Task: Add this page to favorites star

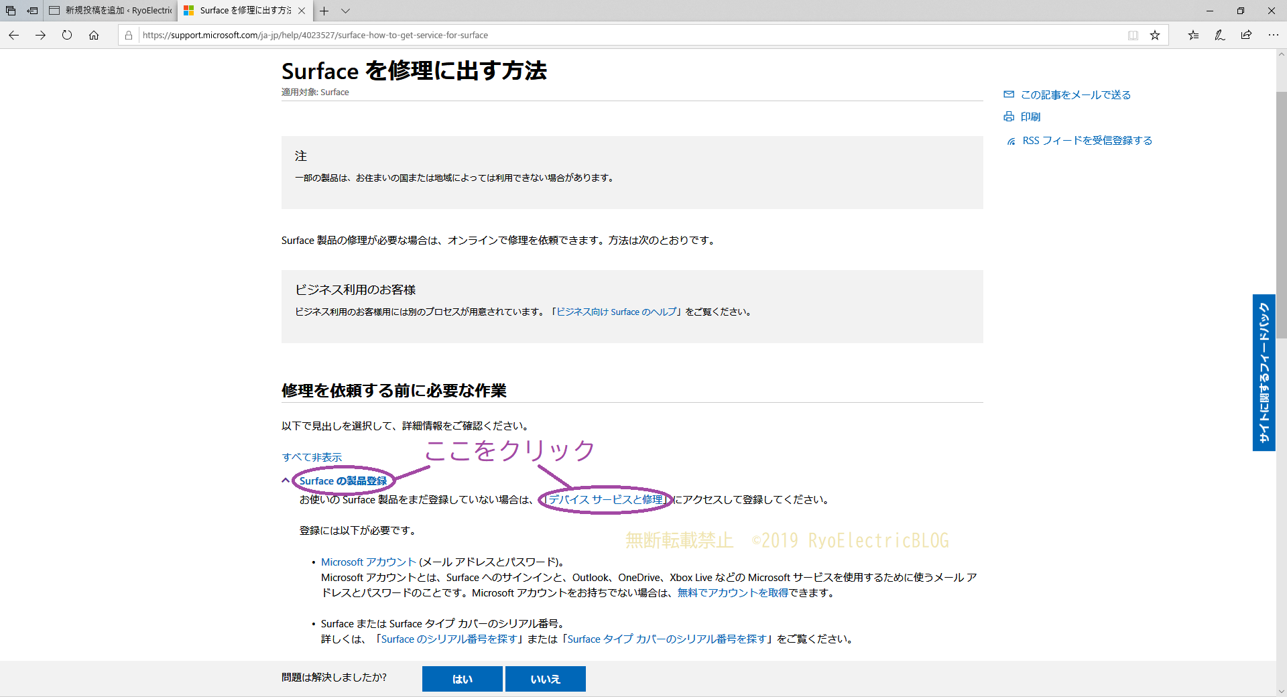Action: click(x=1155, y=36)
